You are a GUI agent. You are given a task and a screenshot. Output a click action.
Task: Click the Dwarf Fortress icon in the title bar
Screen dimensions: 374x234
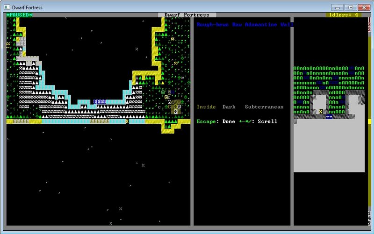coord(7,7)
